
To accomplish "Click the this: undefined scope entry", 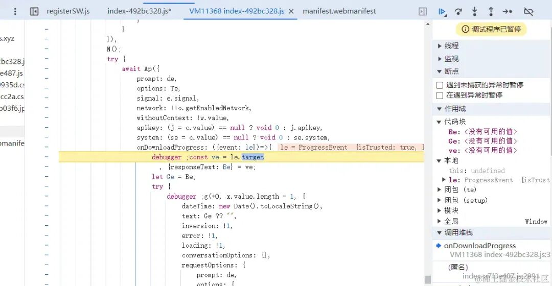I will (x=476, y=171).
